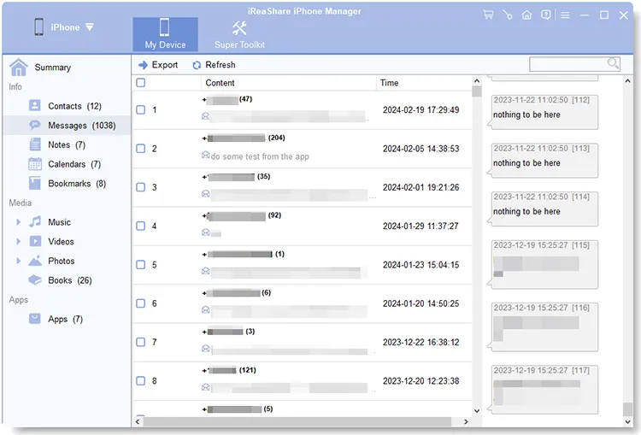Image resolution: width=641 pixels, height=435 pixels.
Task: Click the message list scroll down arrow
Action: click(x=477, y=411)
